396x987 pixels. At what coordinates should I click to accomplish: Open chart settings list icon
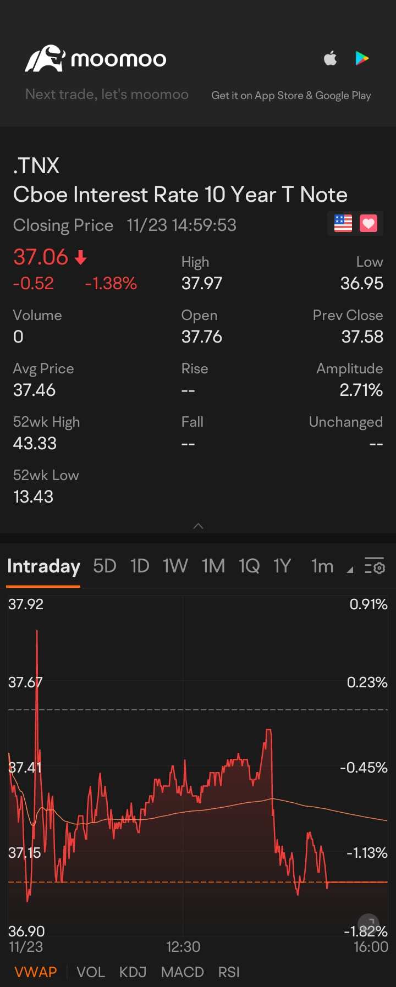(x=375, y=566)
